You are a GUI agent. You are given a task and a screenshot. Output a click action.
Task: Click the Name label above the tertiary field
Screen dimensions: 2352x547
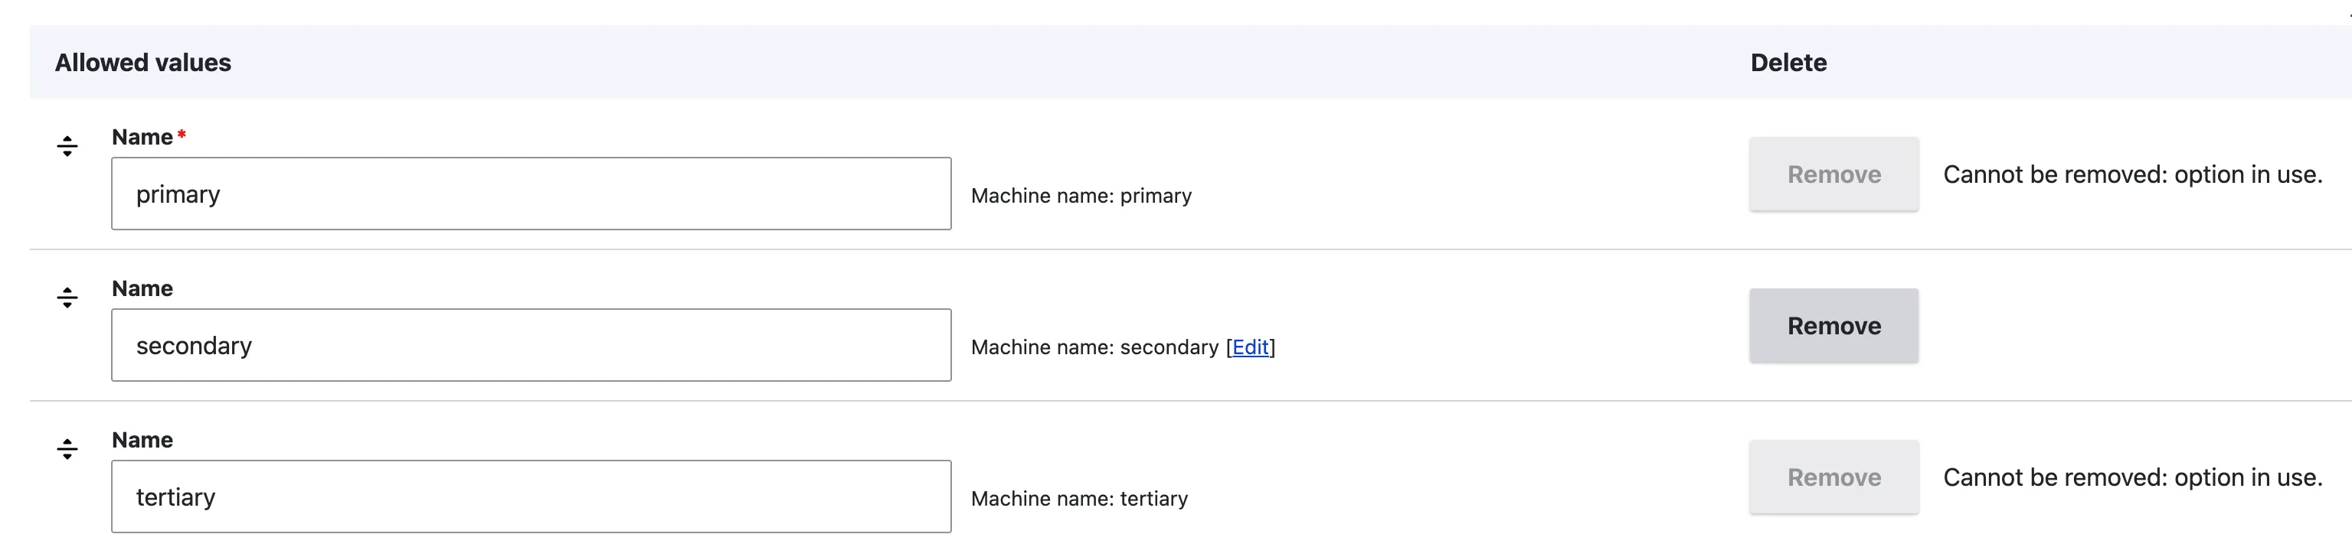pyautogui.click(x=142, y=439)
